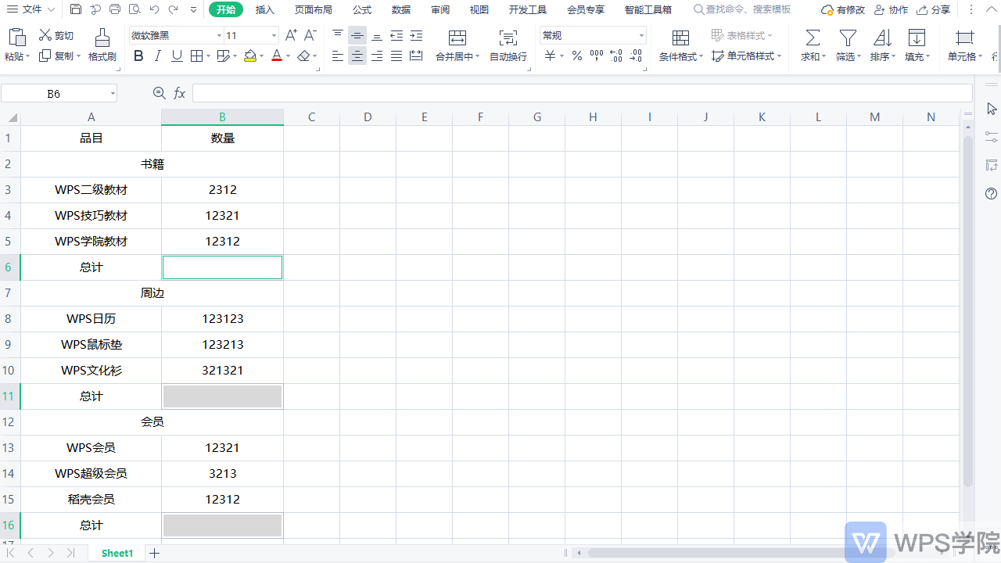The width and height of the screenshot is (1001, 563).
Task: Click the font color red A swatch
Action: [276, 56]
